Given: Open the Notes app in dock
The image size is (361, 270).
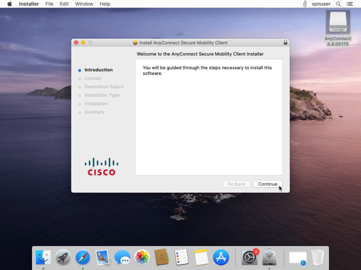Looking at the screenshot, I should pos(201,257).
